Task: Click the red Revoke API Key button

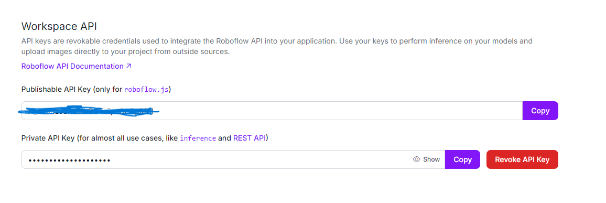Action: point(522,159)
